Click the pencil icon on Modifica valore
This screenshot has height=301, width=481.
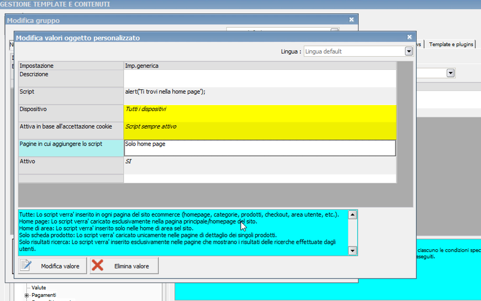[26, 266]
